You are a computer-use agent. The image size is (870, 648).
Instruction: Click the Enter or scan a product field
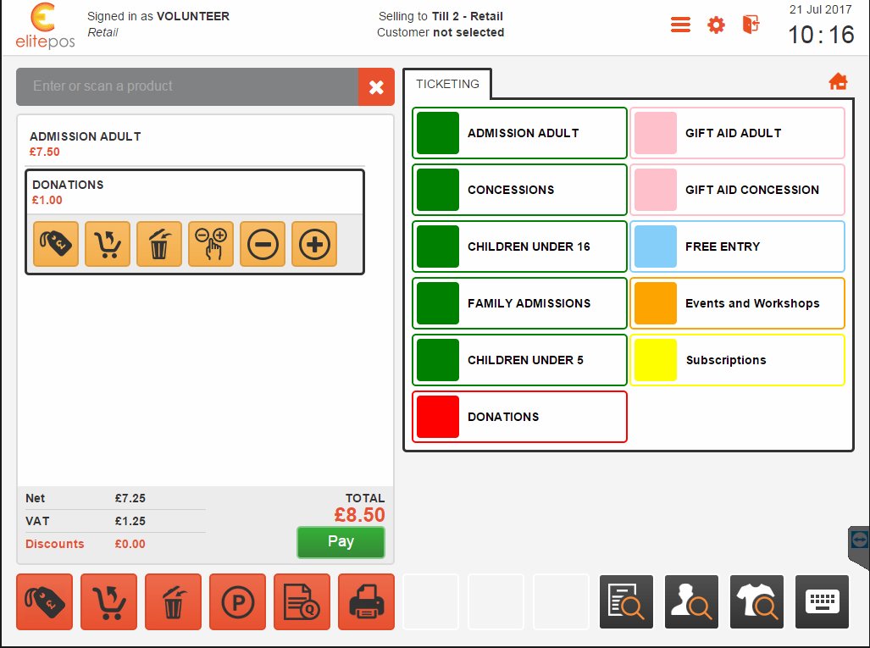(187, 86)
